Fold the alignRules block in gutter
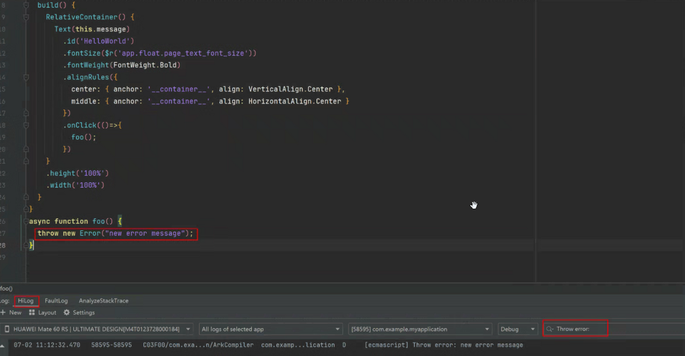Viewport: 685px width, 356px height. click(x=26, y=77)
